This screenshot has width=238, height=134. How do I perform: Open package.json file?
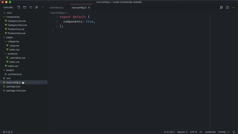pos(24,86)
